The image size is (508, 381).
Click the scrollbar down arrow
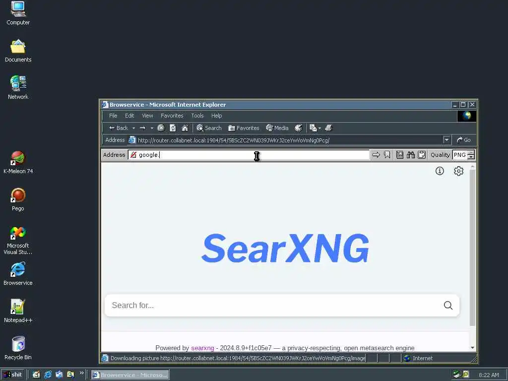tap(472, 348)
